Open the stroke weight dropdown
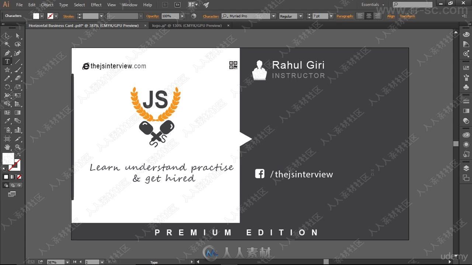472x265 pixels. [x=101, y=16]
